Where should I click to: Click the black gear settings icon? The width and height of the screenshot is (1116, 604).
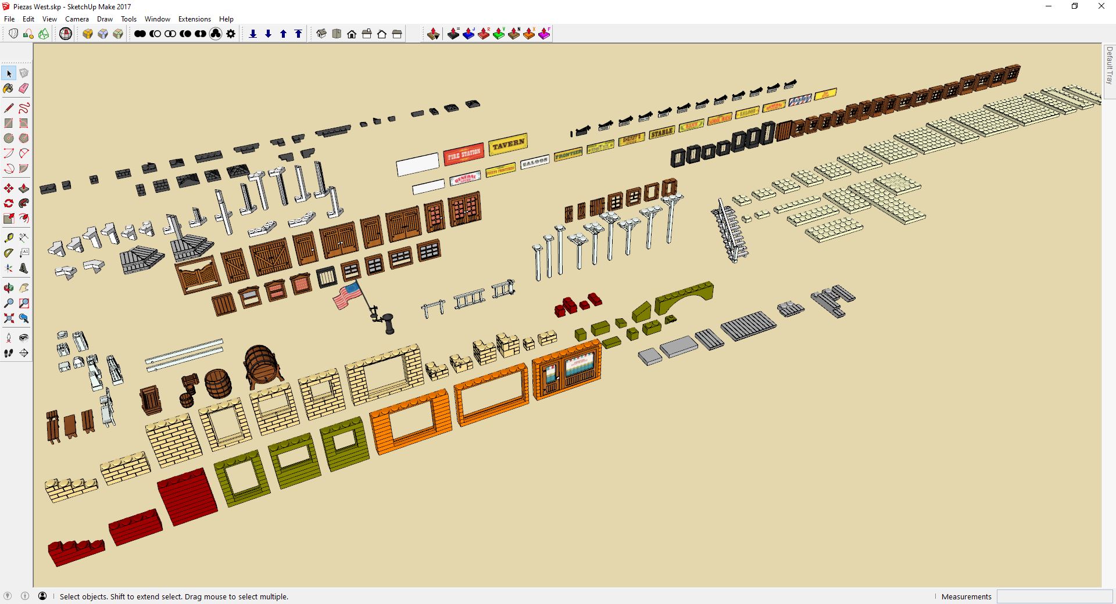pos(231,34)
